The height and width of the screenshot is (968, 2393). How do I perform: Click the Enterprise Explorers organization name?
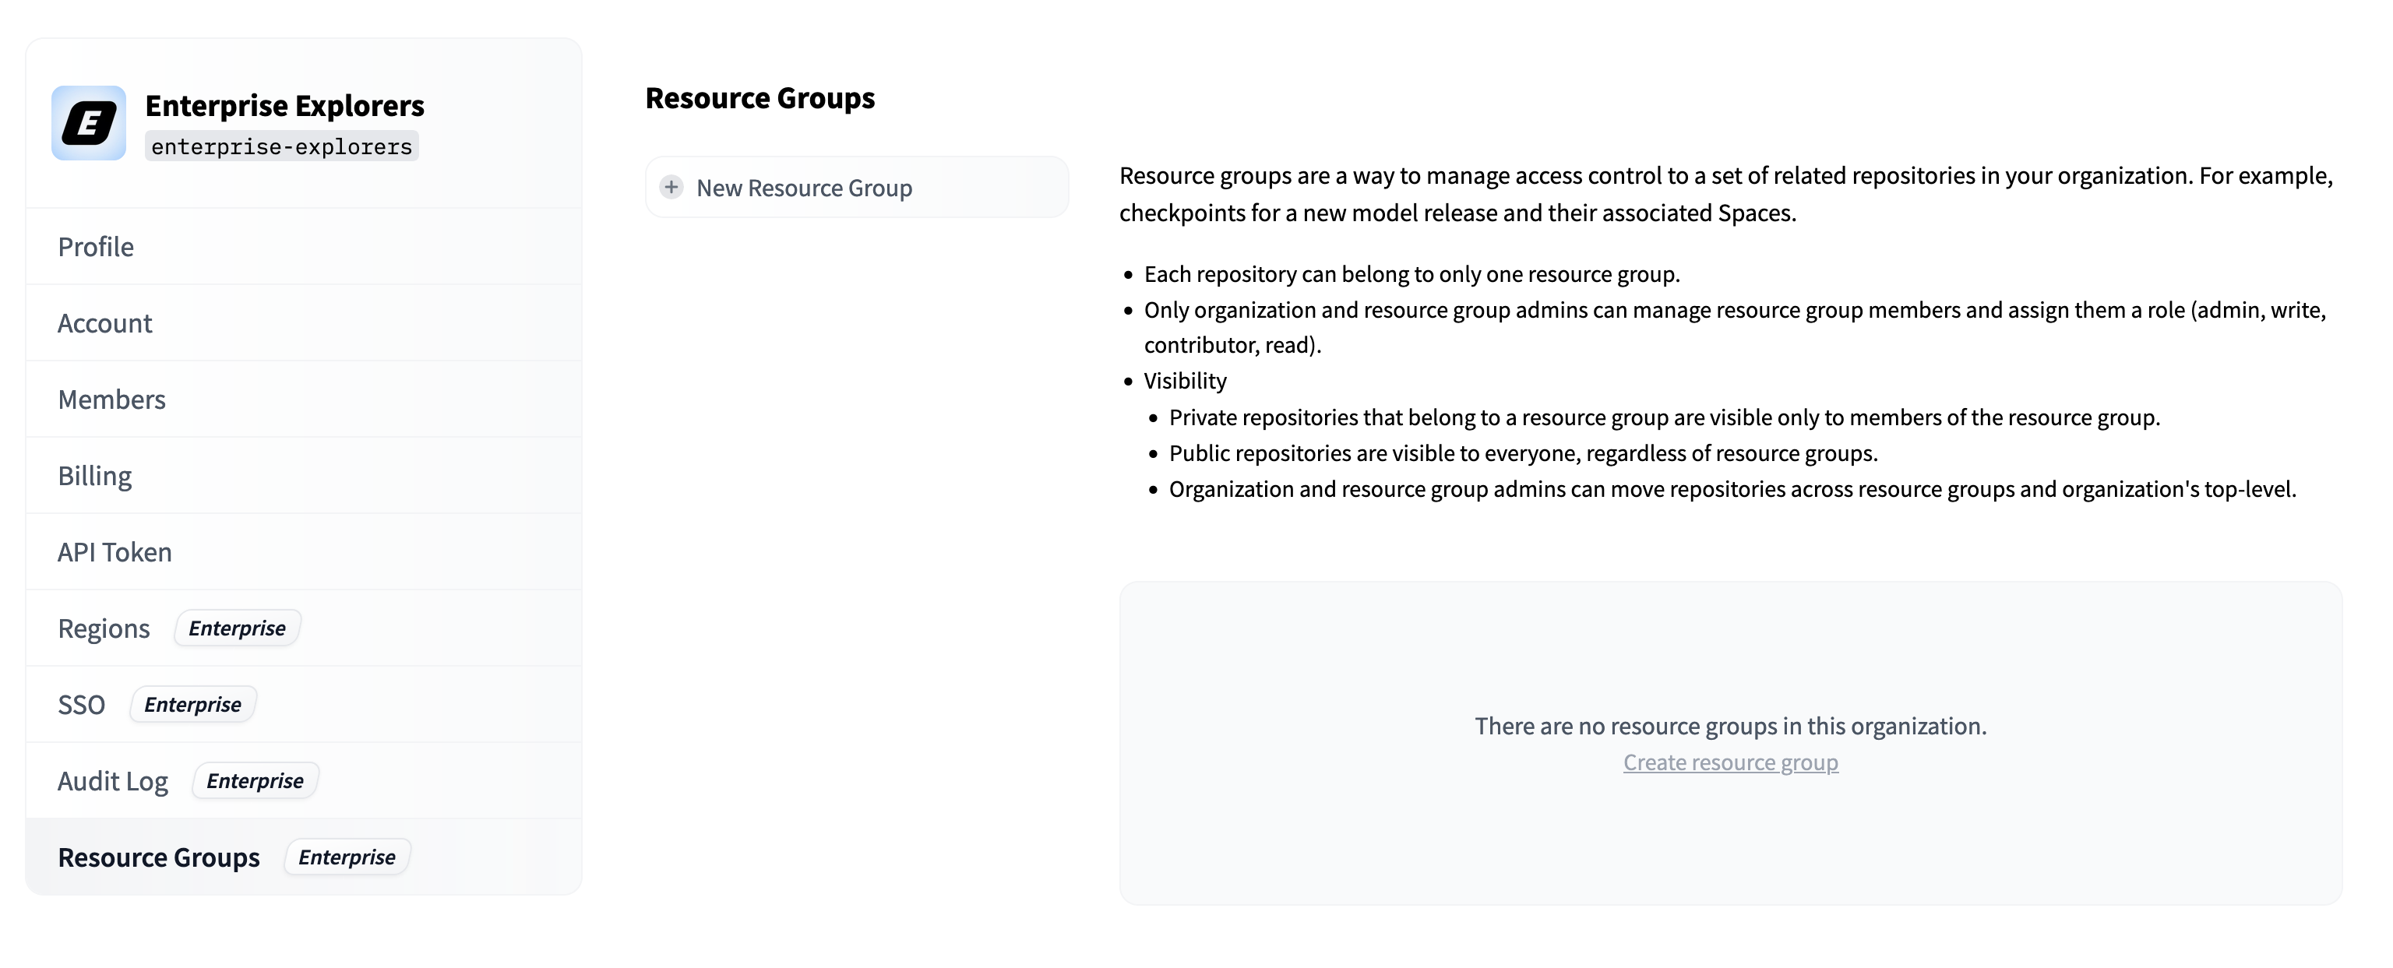tap(284, 105)
